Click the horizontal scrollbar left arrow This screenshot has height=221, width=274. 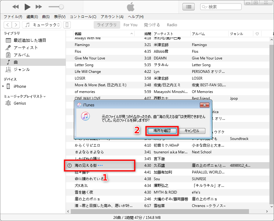tap(68, 212)
